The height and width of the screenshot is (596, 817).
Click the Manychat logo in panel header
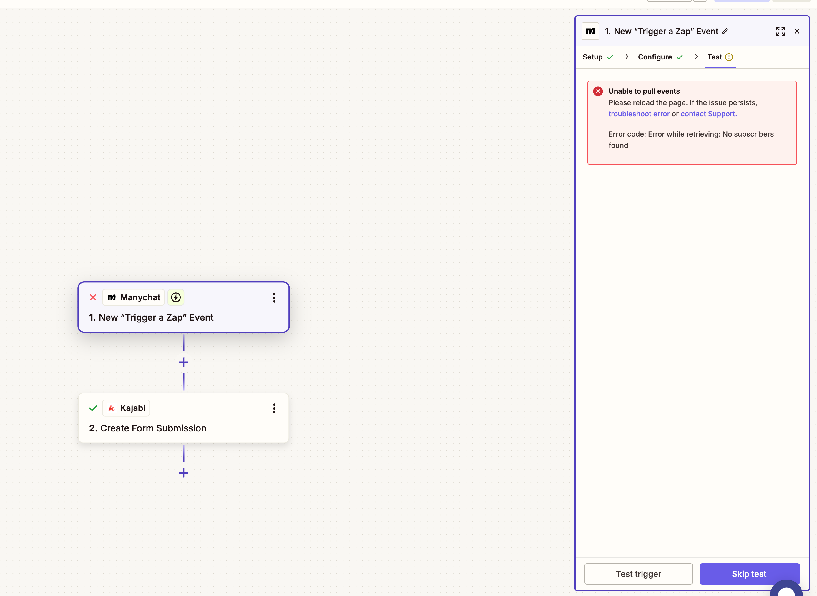590,32
